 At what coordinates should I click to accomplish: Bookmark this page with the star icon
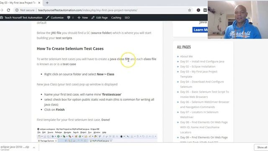click(x=190, y=10)
